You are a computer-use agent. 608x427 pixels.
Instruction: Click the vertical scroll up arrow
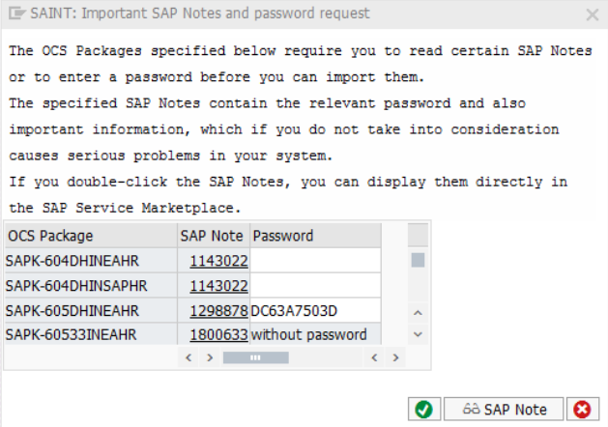point(418,313)
